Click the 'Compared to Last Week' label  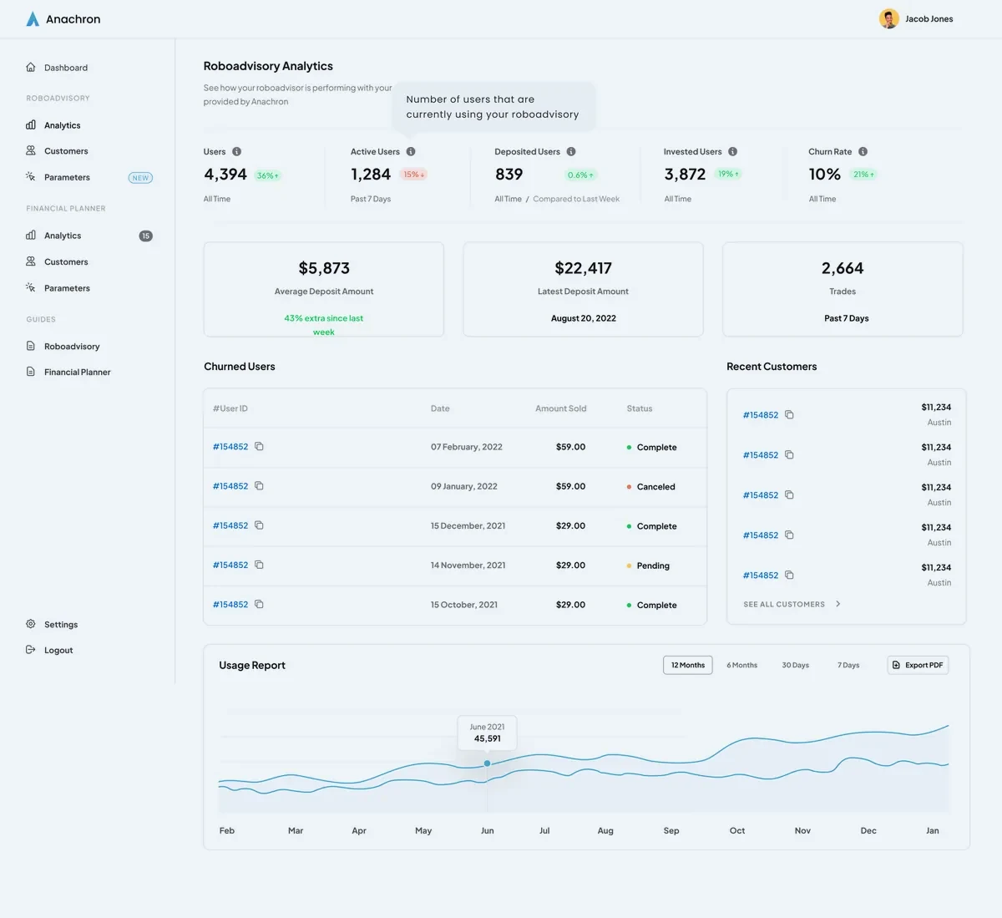[x=576, y=199]
